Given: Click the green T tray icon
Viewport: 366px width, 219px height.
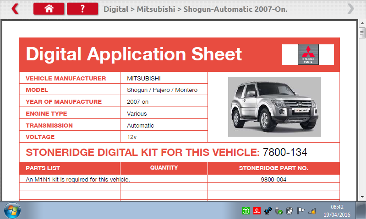Looking at the screenshot, I should 246,211.
